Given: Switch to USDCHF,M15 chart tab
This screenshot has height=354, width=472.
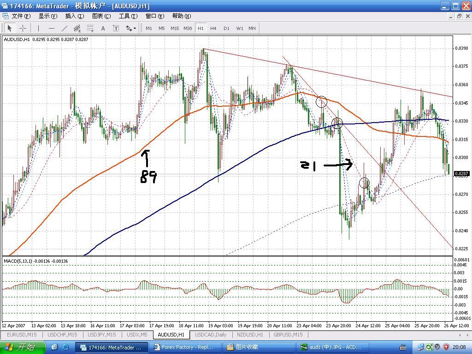Looking at the screenshot, I should click(x=62, y=335).
